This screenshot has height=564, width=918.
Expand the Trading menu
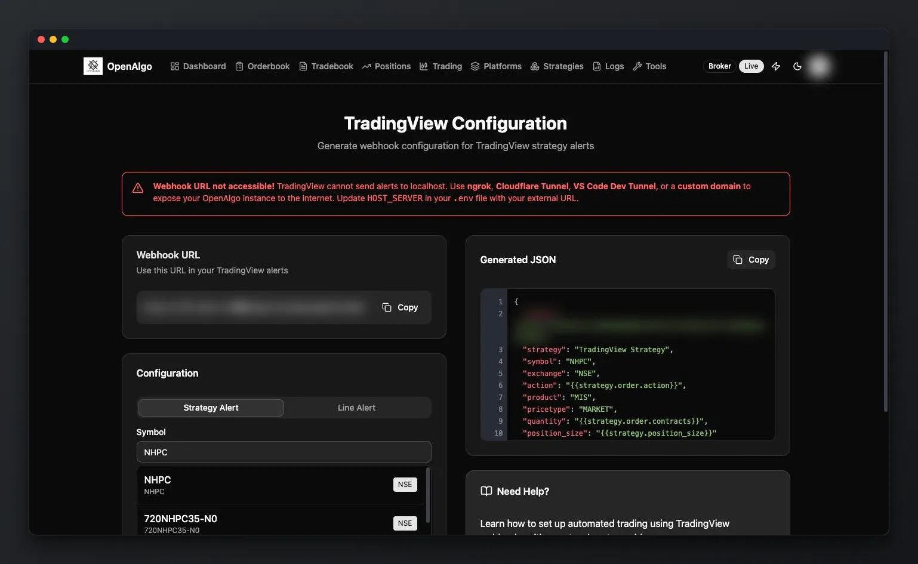[440, 66]
